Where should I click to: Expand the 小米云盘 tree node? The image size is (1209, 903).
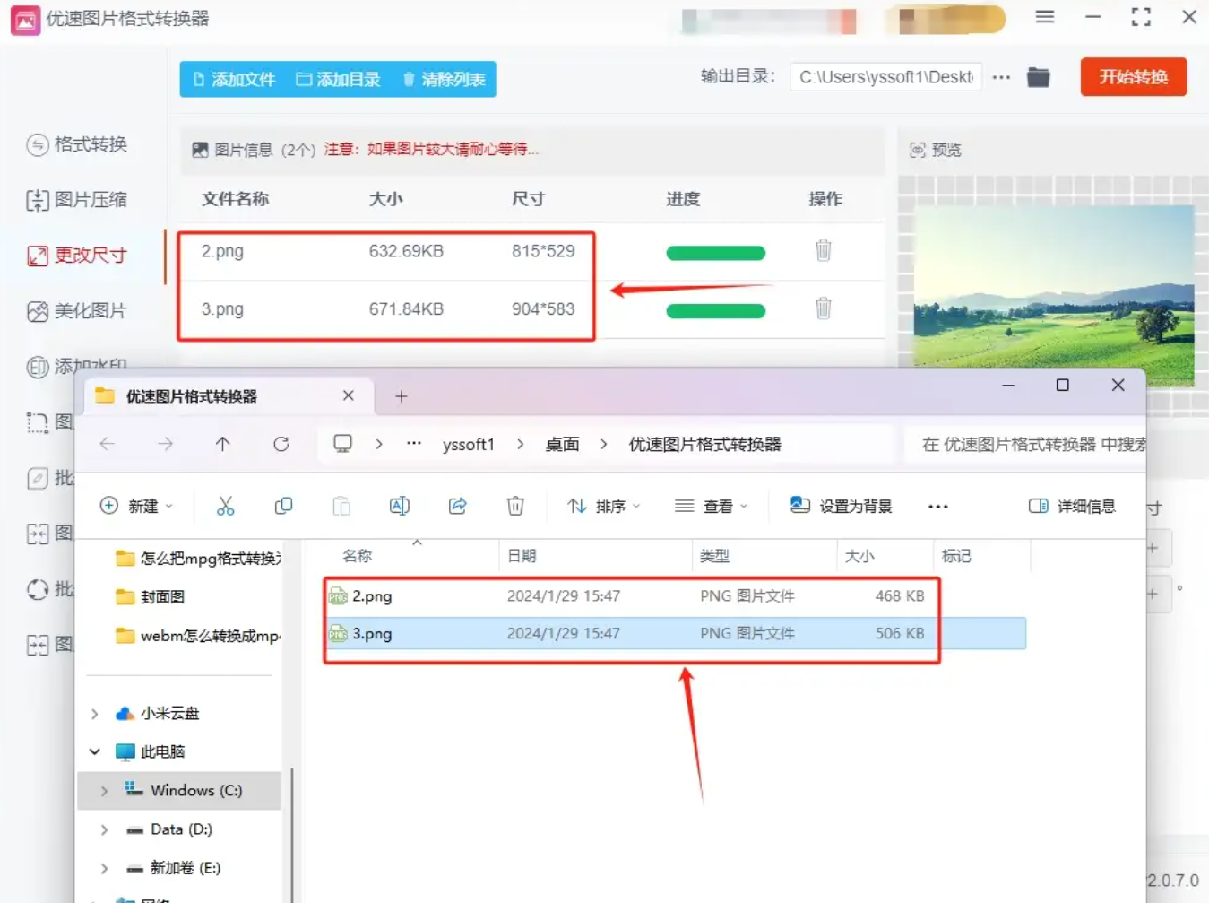coord(95,714)
